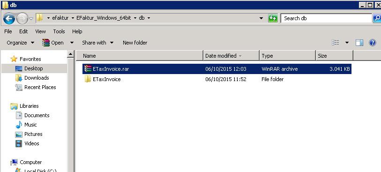Refresh the folder with green arrows button
The image size is (381, 172).
[273, 18]
